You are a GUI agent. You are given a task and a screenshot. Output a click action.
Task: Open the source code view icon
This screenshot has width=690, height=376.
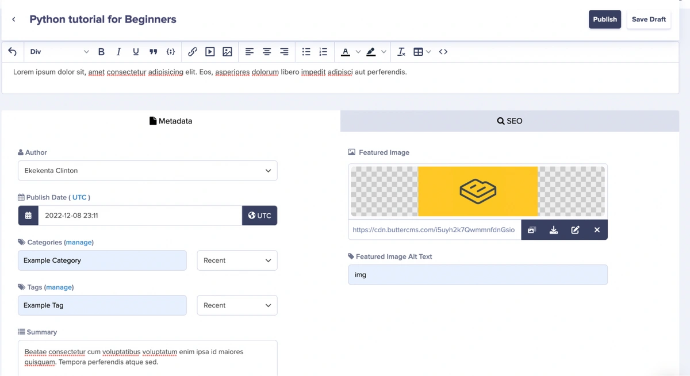(x=443, y=52)
